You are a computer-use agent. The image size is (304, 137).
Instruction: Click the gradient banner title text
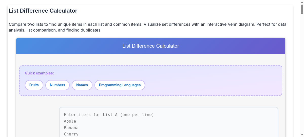[151, 46]
